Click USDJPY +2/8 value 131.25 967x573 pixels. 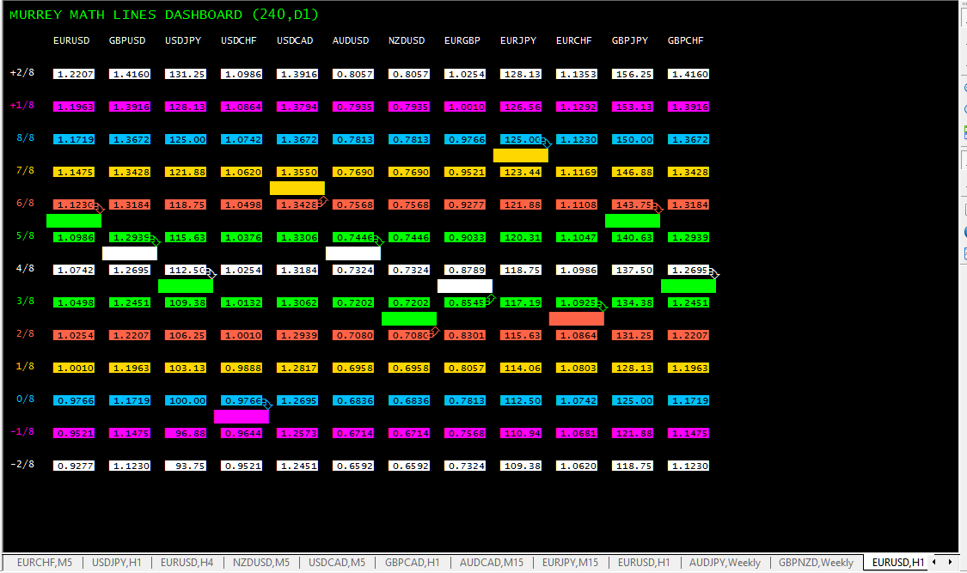[x=186, y=74]
